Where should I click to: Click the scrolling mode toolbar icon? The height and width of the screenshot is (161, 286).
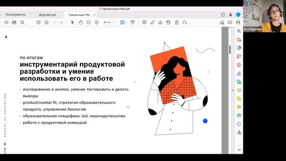coord(132,22)
